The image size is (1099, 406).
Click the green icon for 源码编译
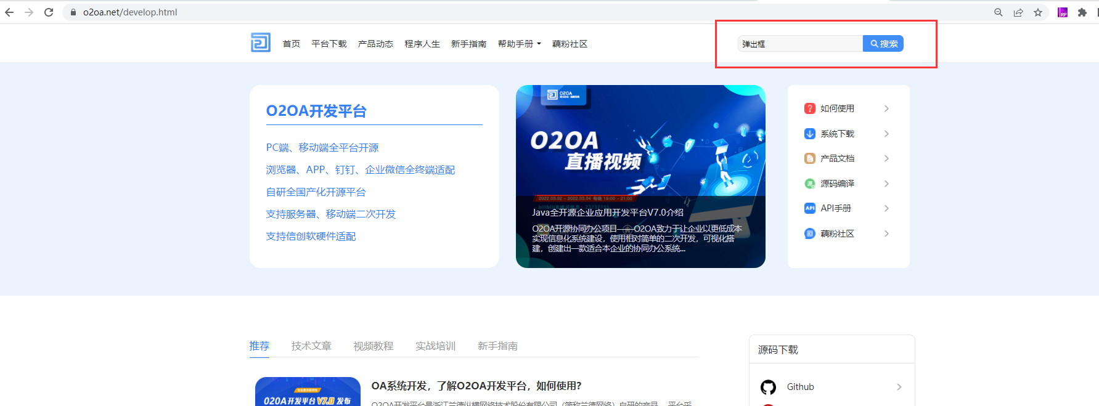[x=810, y=184]
